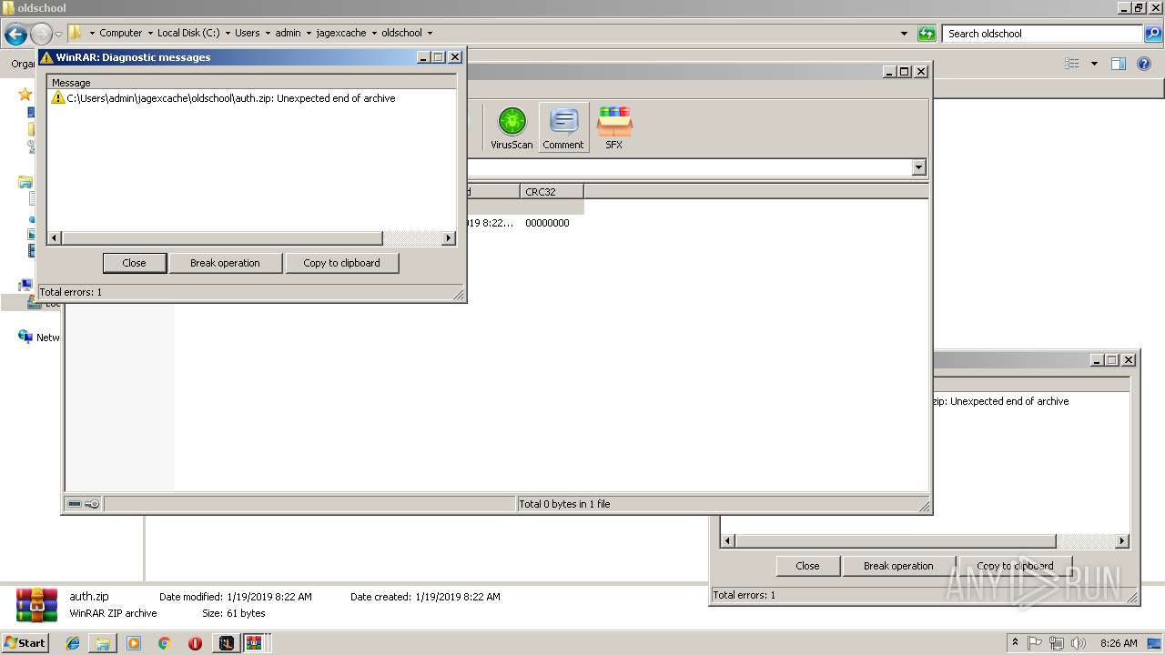This screenshot has width=1165, height=655.
Task: Click the users breadcrumb segment
Action: (248, 33)
